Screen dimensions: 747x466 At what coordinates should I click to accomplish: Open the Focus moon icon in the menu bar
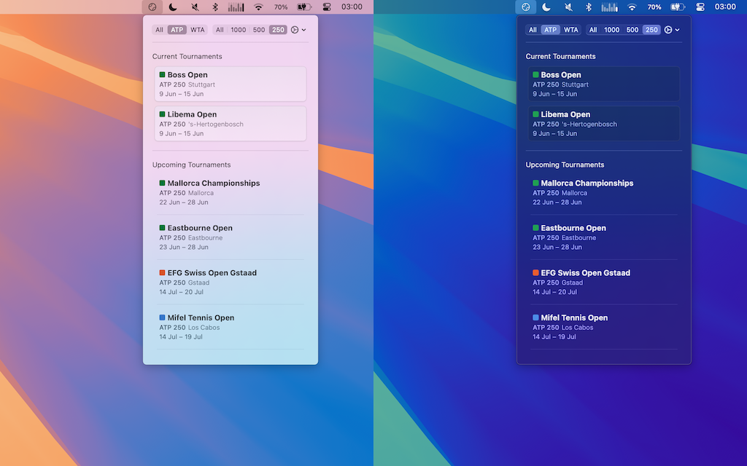tap(172, 7)
